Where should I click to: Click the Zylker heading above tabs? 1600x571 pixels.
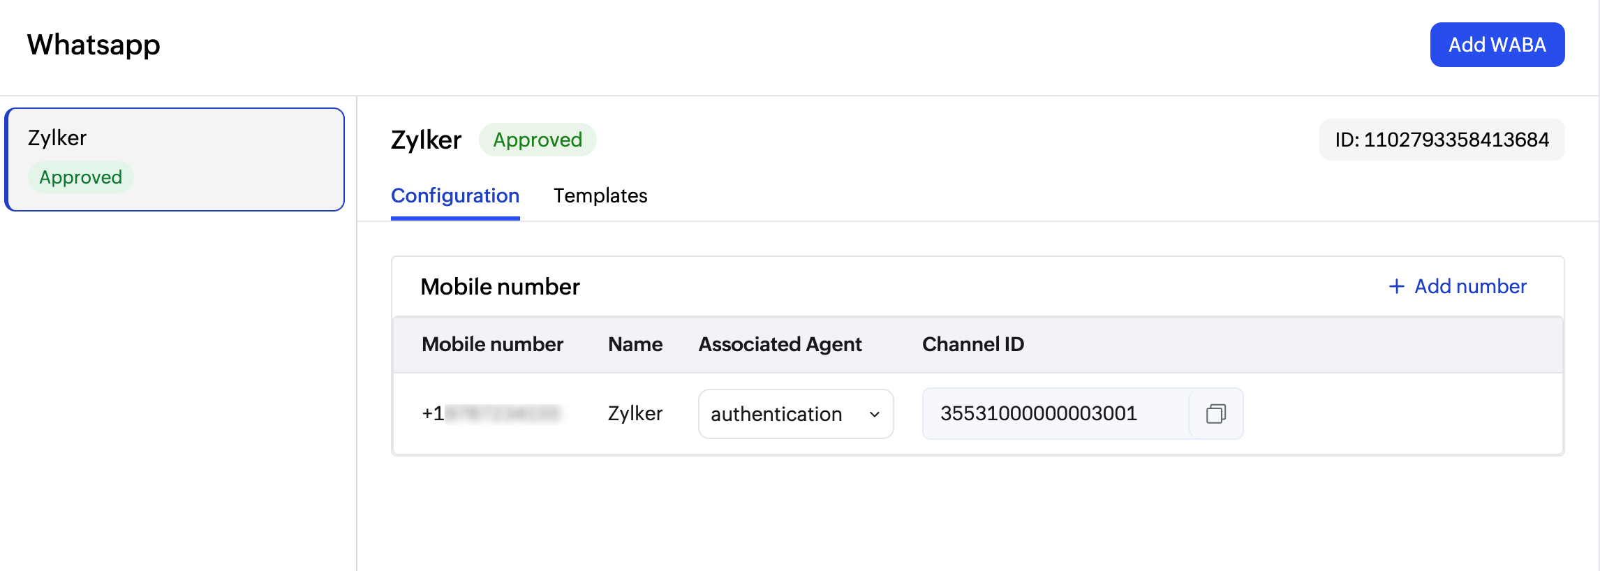pyautogui.click(x=426, y=140)
